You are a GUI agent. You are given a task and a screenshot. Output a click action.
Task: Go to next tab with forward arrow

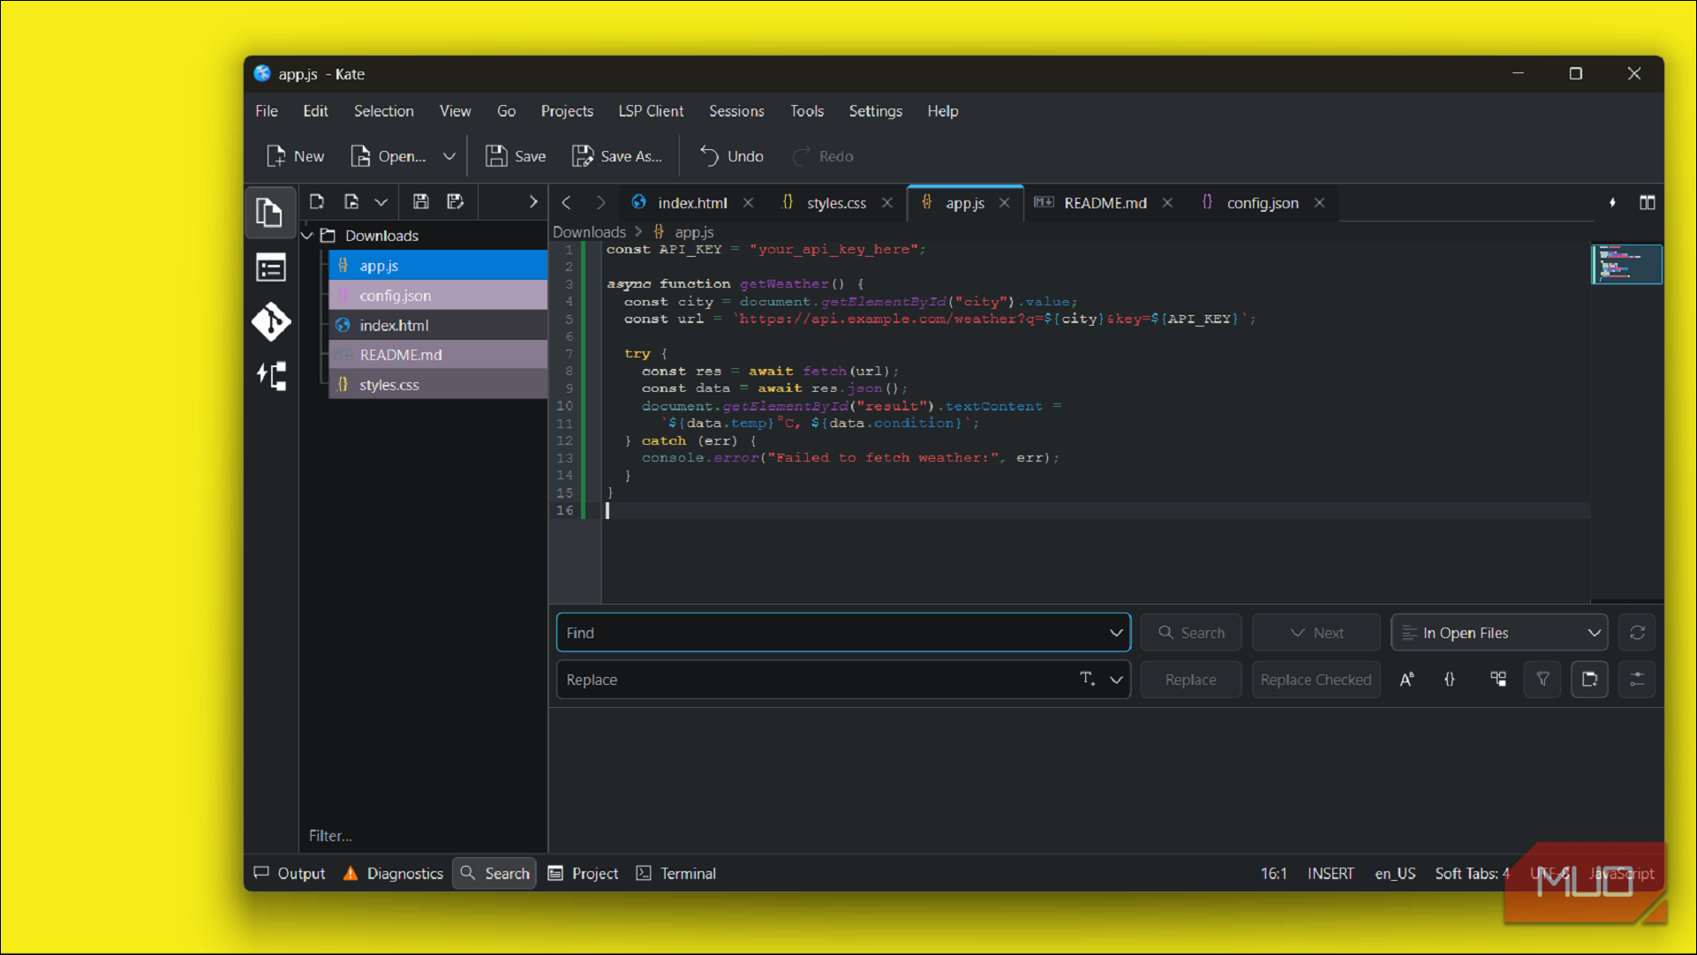coord(600,203)
